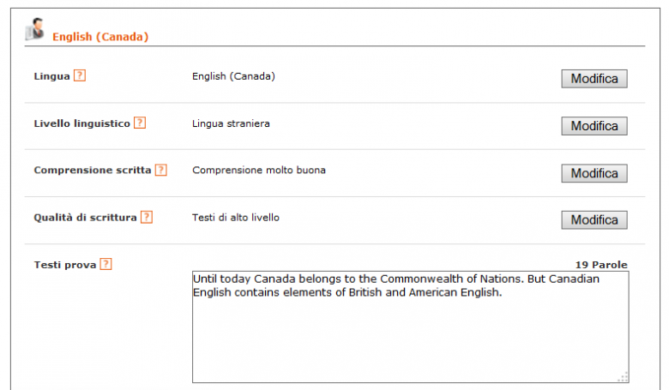The height and width of the screenshot is (390, 669).
Task: Click the Testi di alto livello value
Action: click(x=236, y=218)
